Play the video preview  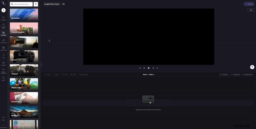pyautogui.click(x=149, y=68)
